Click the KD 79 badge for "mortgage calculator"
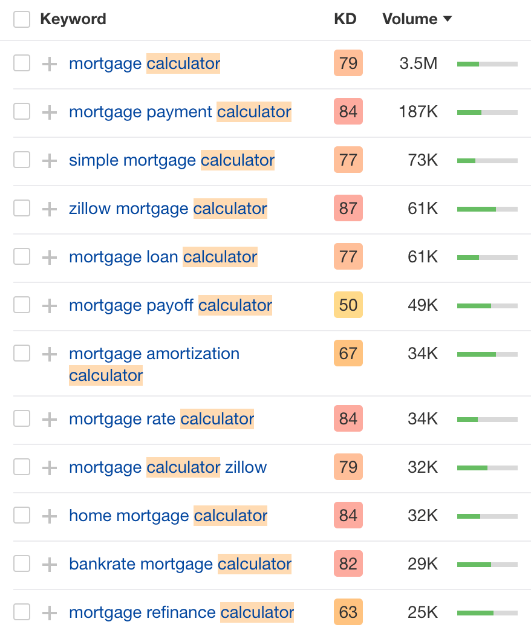This screenshot has width=531, height=636. point(348,63)
